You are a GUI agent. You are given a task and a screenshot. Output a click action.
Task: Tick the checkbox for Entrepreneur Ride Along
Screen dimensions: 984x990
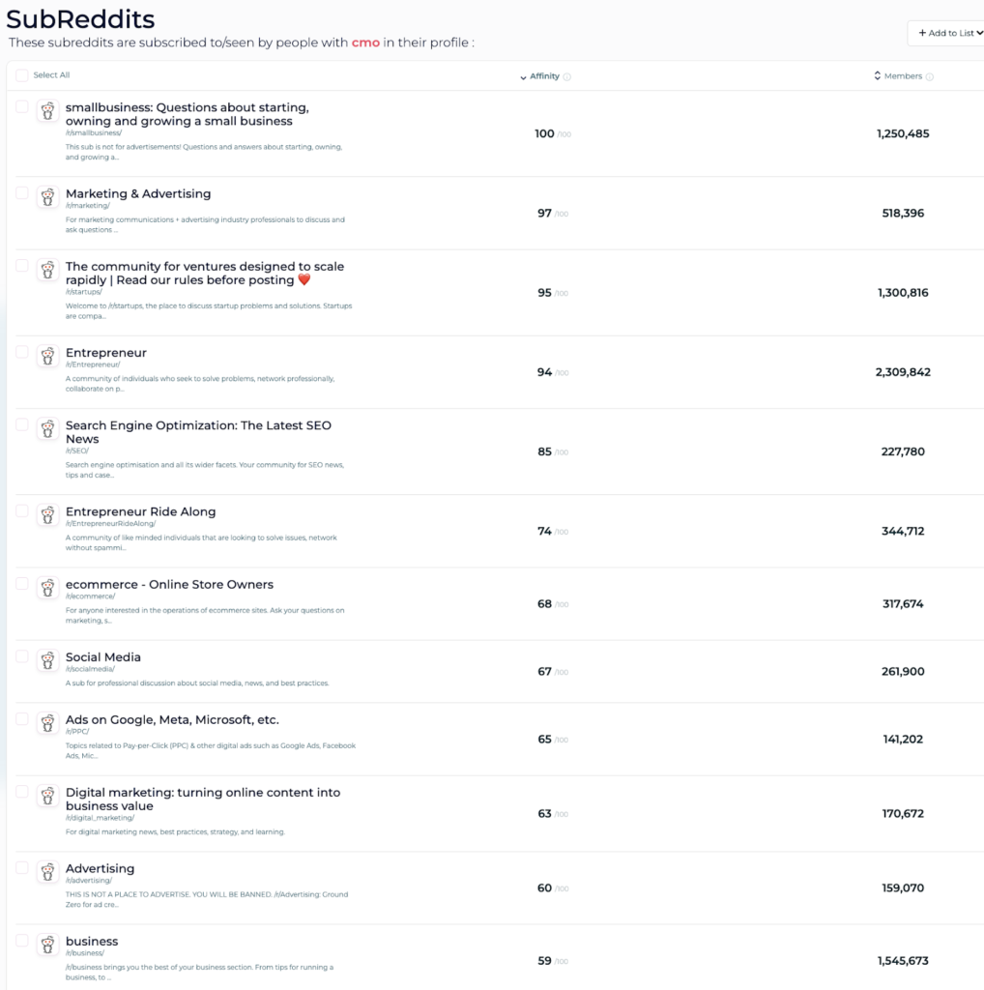tap(22, 511)
